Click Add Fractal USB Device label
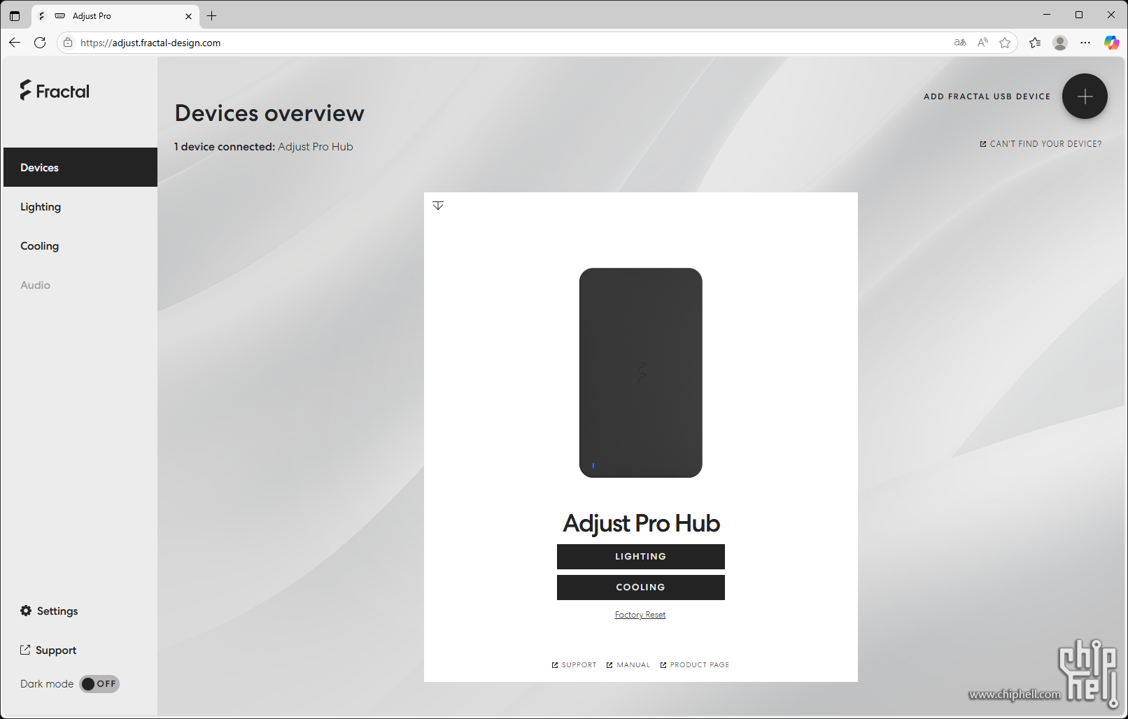The image size is (1128, 719). tap(987, 97)
